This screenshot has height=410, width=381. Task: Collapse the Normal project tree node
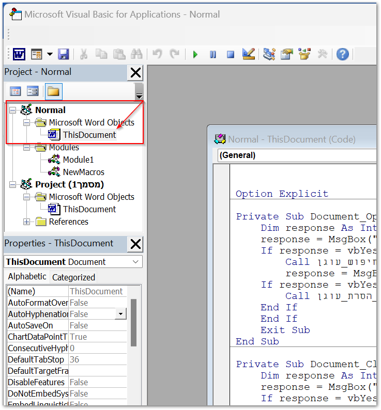[12, 110]
